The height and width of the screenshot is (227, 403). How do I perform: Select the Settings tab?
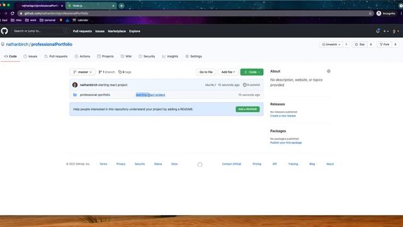click(193, 56)
